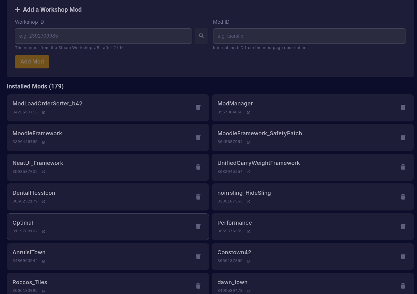
Task: Click the Workshop ID search icon
Action: coord(201,36)
